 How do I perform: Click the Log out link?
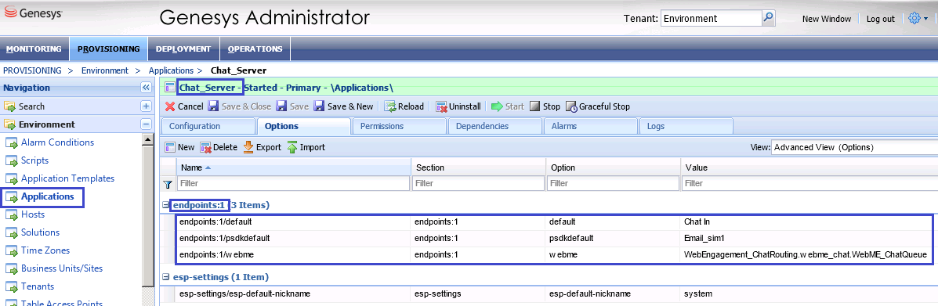881,19
